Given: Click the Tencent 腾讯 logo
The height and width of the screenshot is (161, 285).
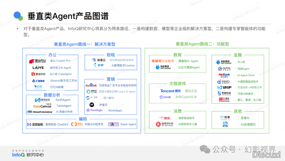Looking at the screenshot, I should pyautogui.click(x=170, y=91).
